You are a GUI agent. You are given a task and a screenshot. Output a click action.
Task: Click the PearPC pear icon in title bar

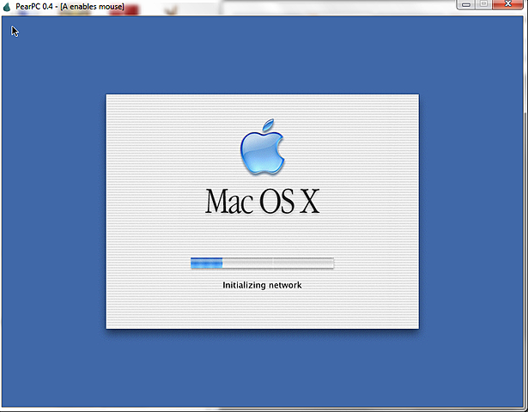(x=7, y=6)
